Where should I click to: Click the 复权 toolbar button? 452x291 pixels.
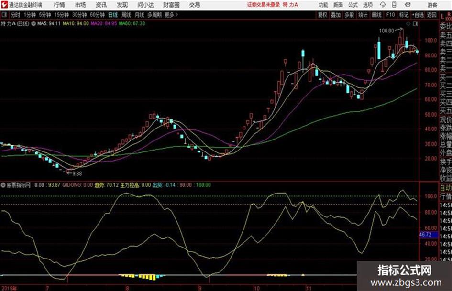(x=322, y=15)
